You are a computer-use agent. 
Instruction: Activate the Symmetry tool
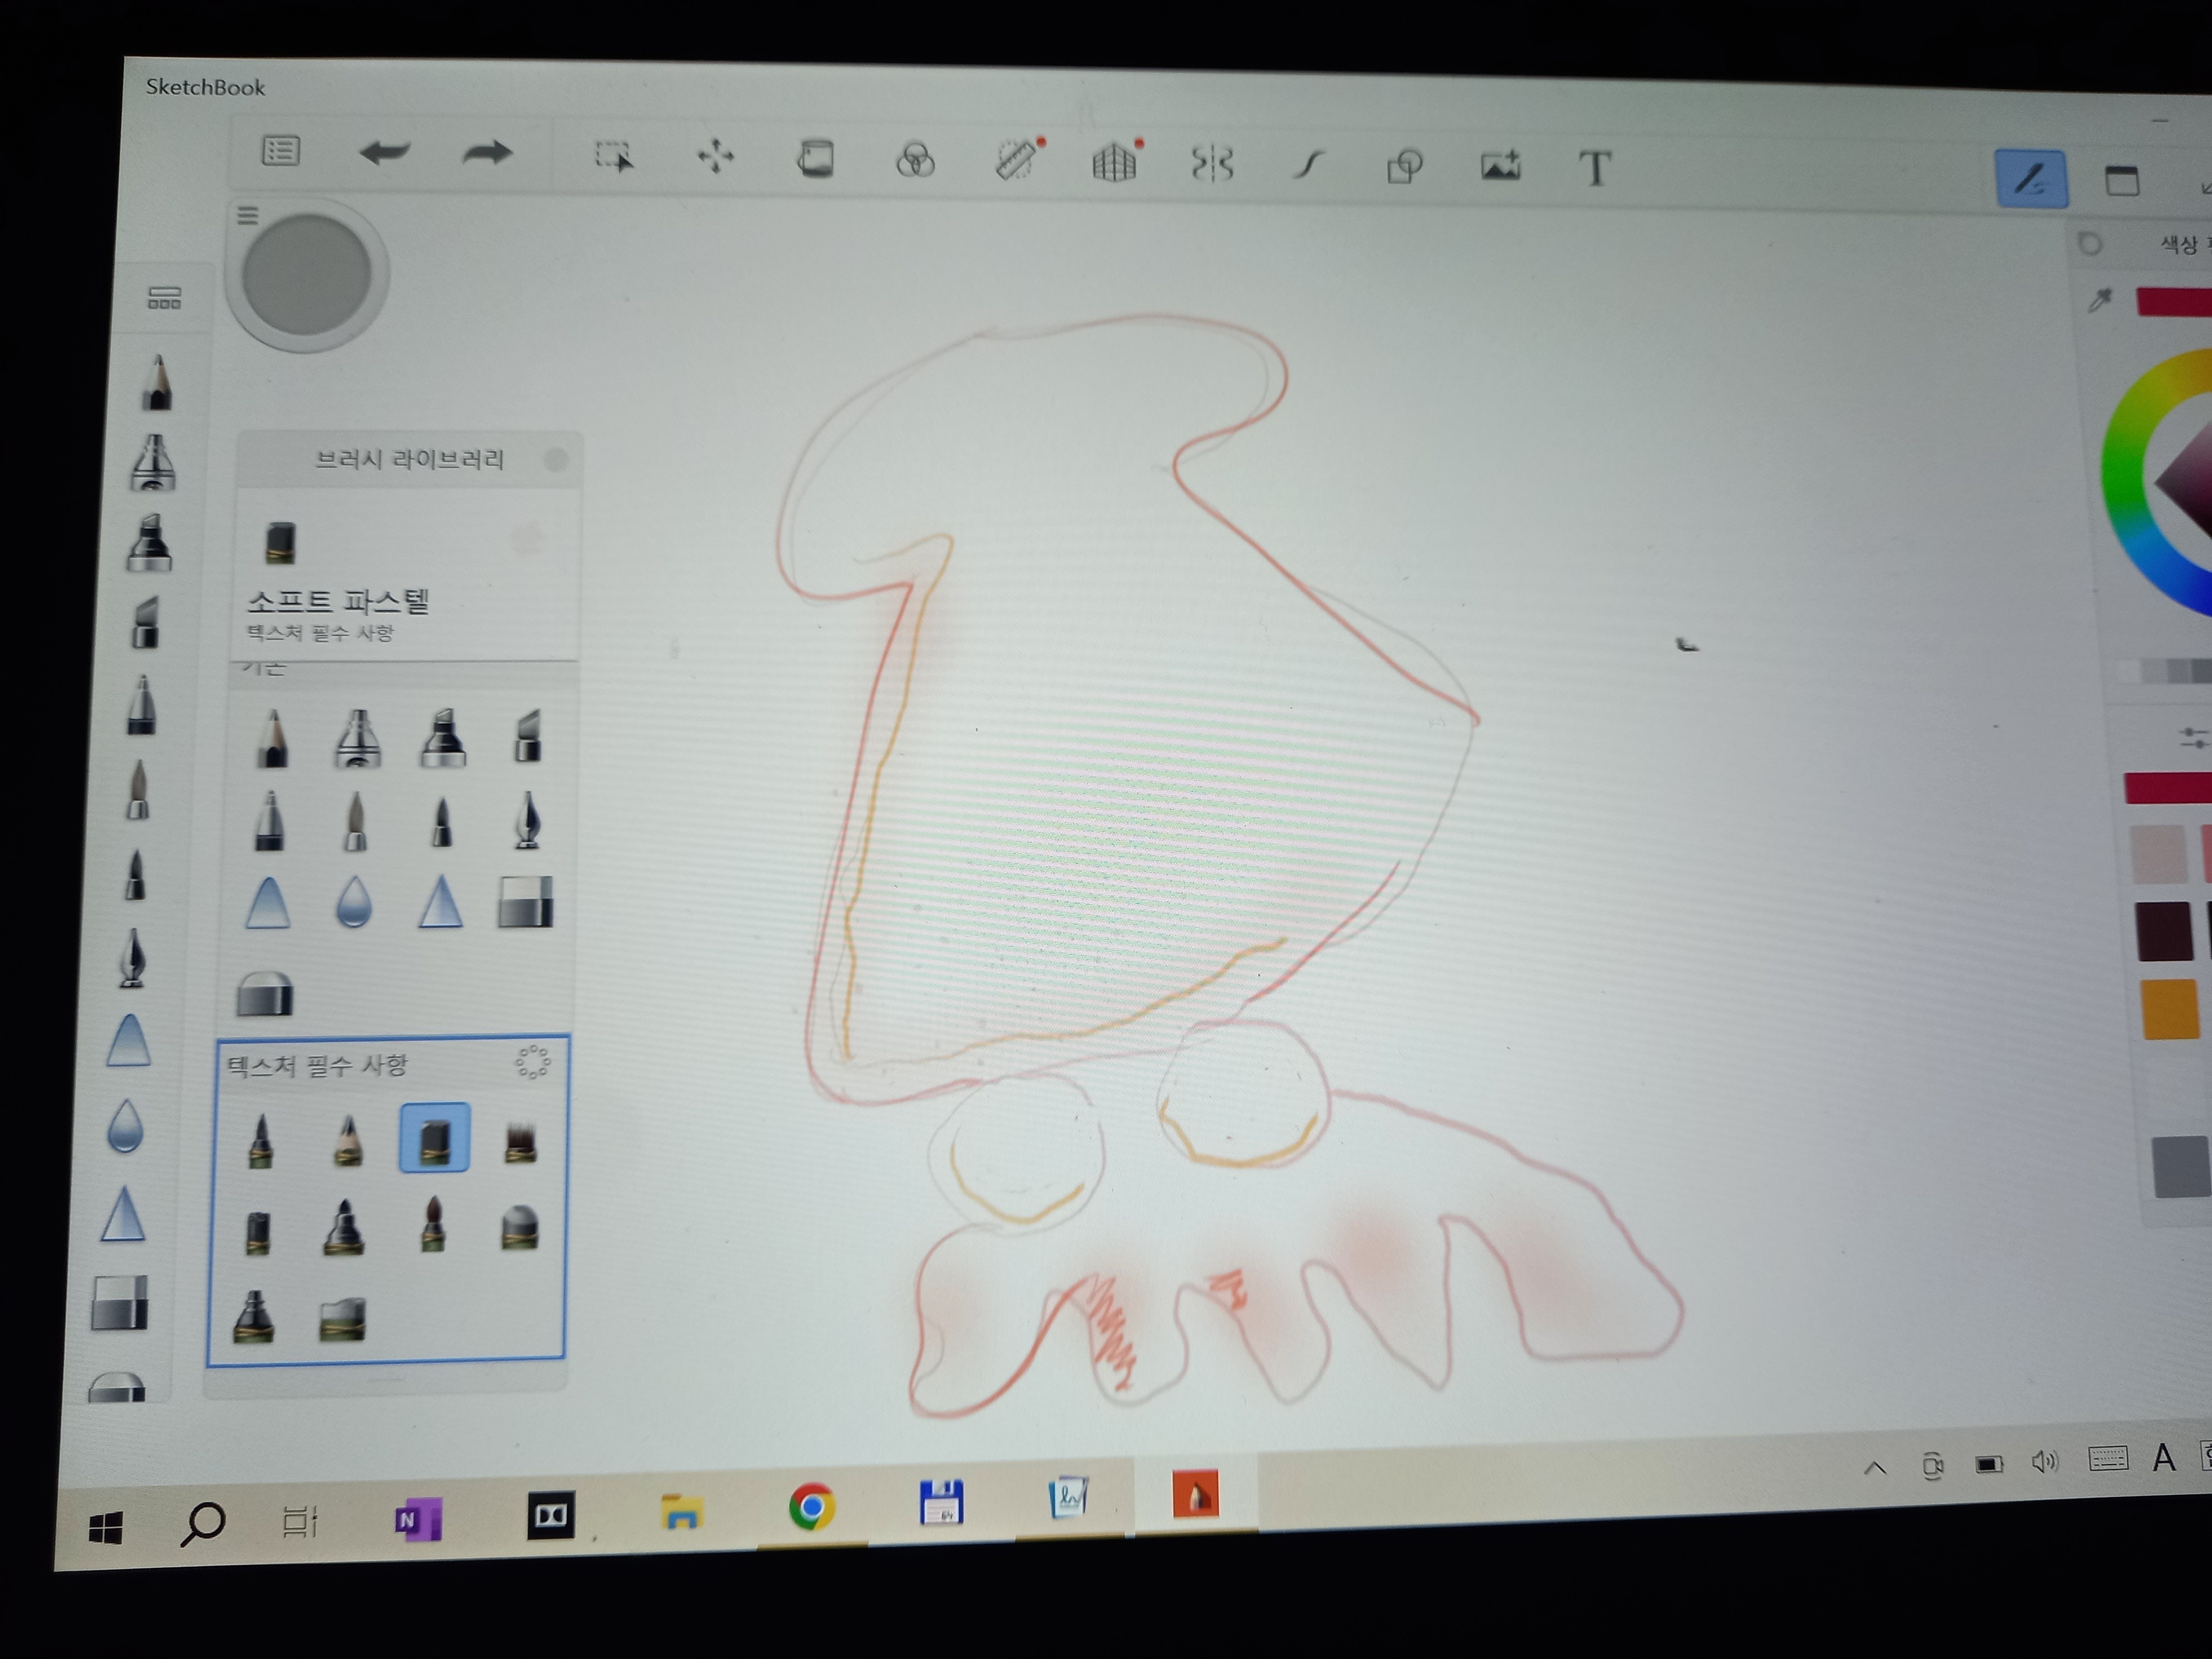pos(1212,163)
